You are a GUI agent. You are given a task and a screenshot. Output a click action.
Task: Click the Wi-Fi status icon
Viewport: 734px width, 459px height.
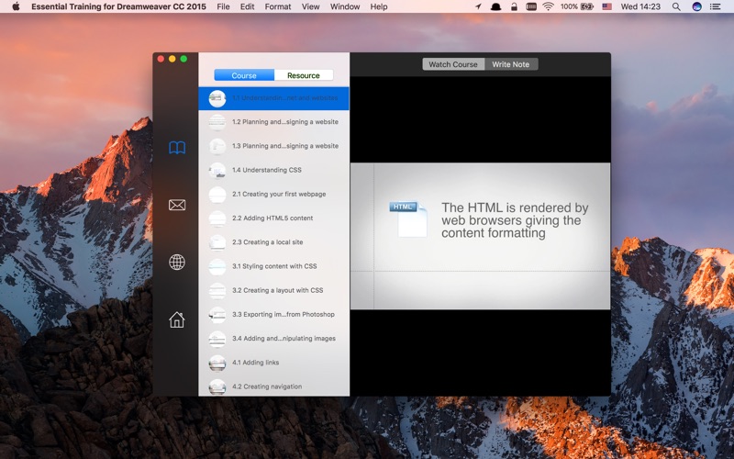click(548, 6)
